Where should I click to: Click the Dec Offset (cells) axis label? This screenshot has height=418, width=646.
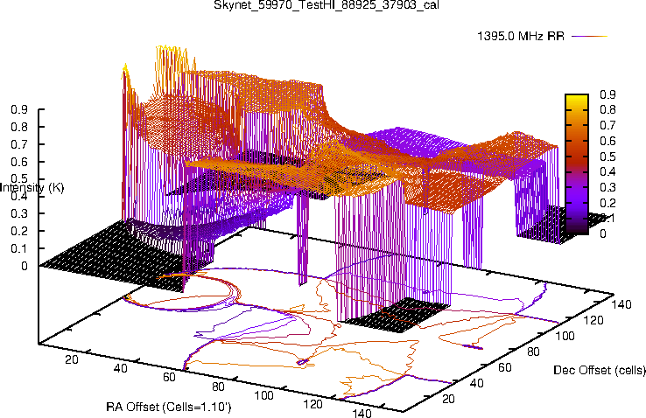click(x=600, y=370)
